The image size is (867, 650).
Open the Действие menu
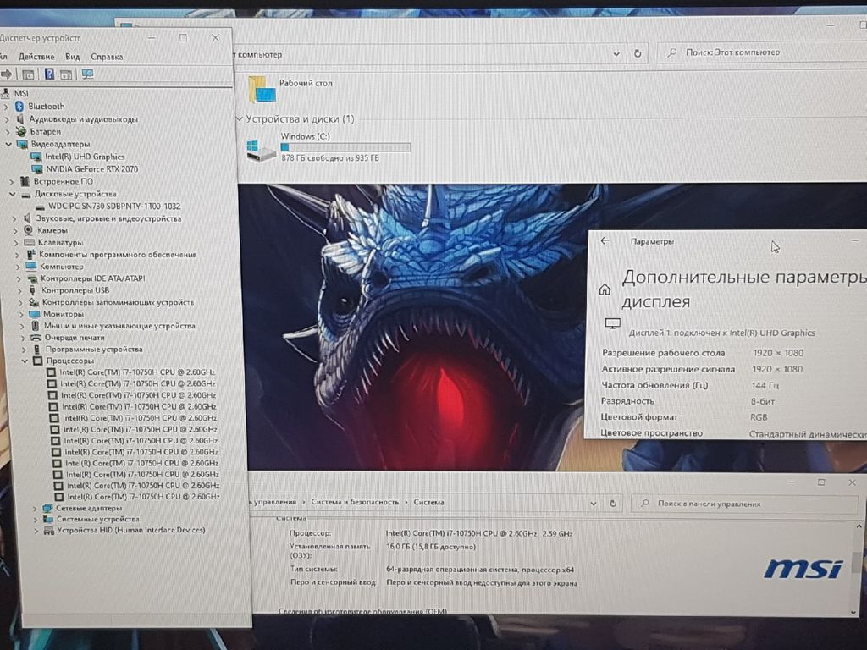tap(36, 57)
